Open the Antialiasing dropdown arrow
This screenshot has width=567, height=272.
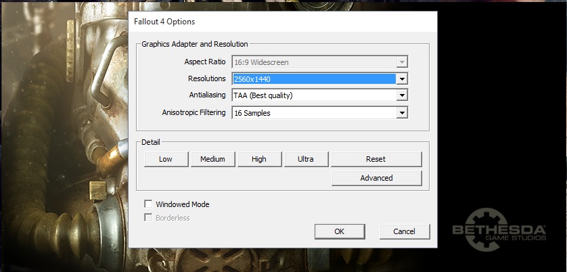pos(402,95)
